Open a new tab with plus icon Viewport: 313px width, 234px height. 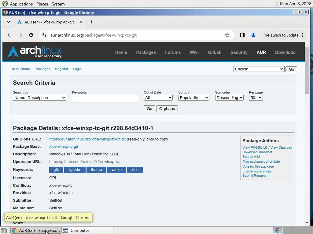pyautogui.click(x=92, y=22)
